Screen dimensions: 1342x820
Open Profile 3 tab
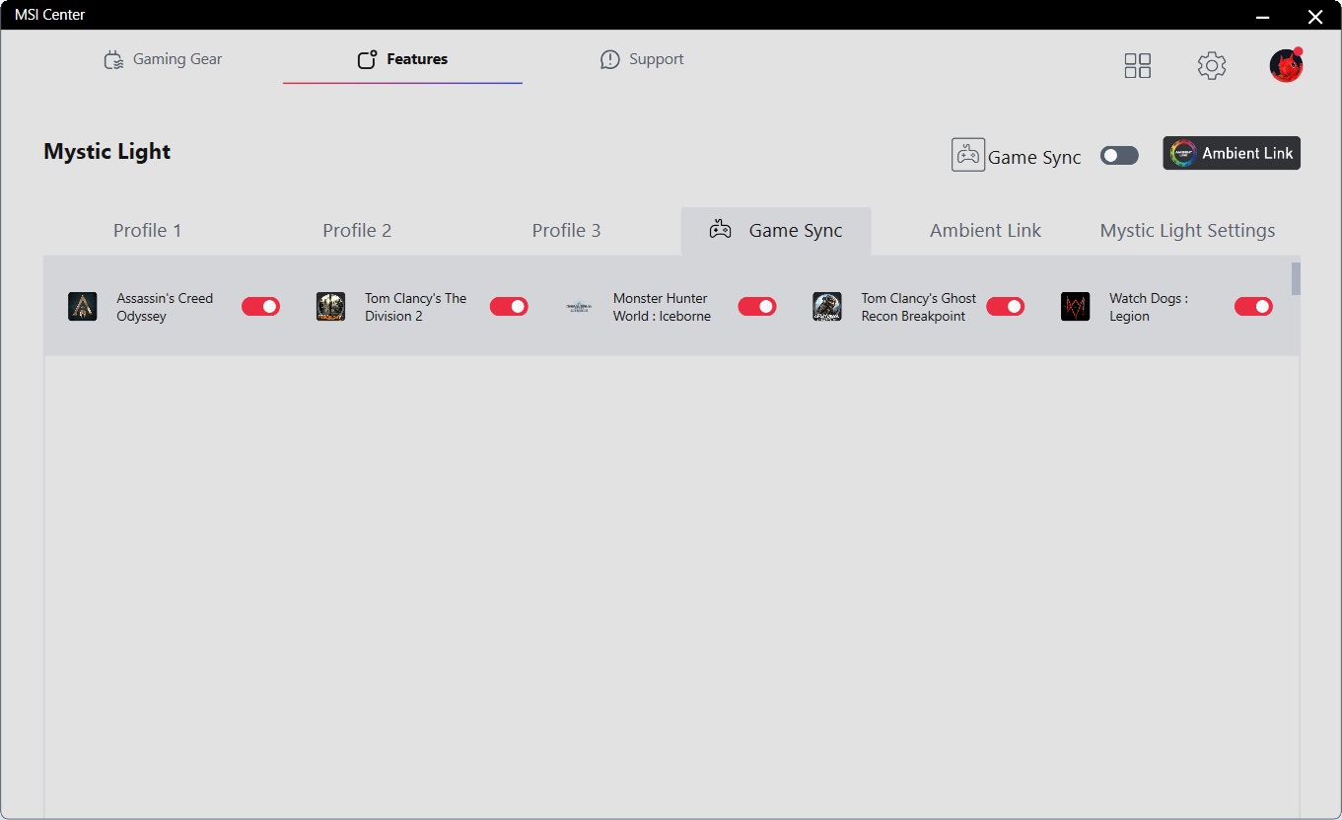(566, 231)
